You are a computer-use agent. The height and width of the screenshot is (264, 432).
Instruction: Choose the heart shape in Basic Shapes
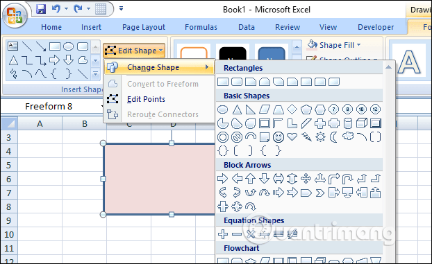(x=292, y=137)
